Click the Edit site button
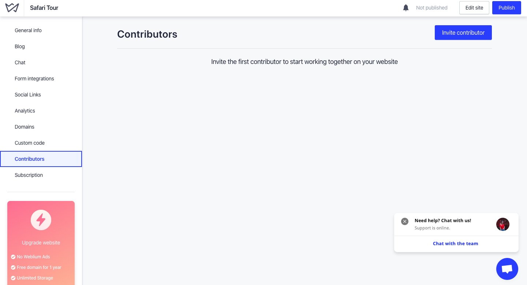This screenshot has width=527, height=285. point(474,8)
